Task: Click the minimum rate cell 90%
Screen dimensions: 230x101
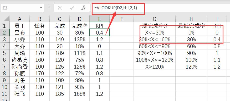Action: [x=191, y=53]
